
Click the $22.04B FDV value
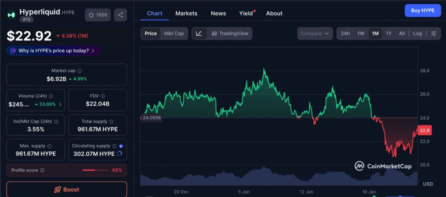pyautogui.click(x=98, y=104)
